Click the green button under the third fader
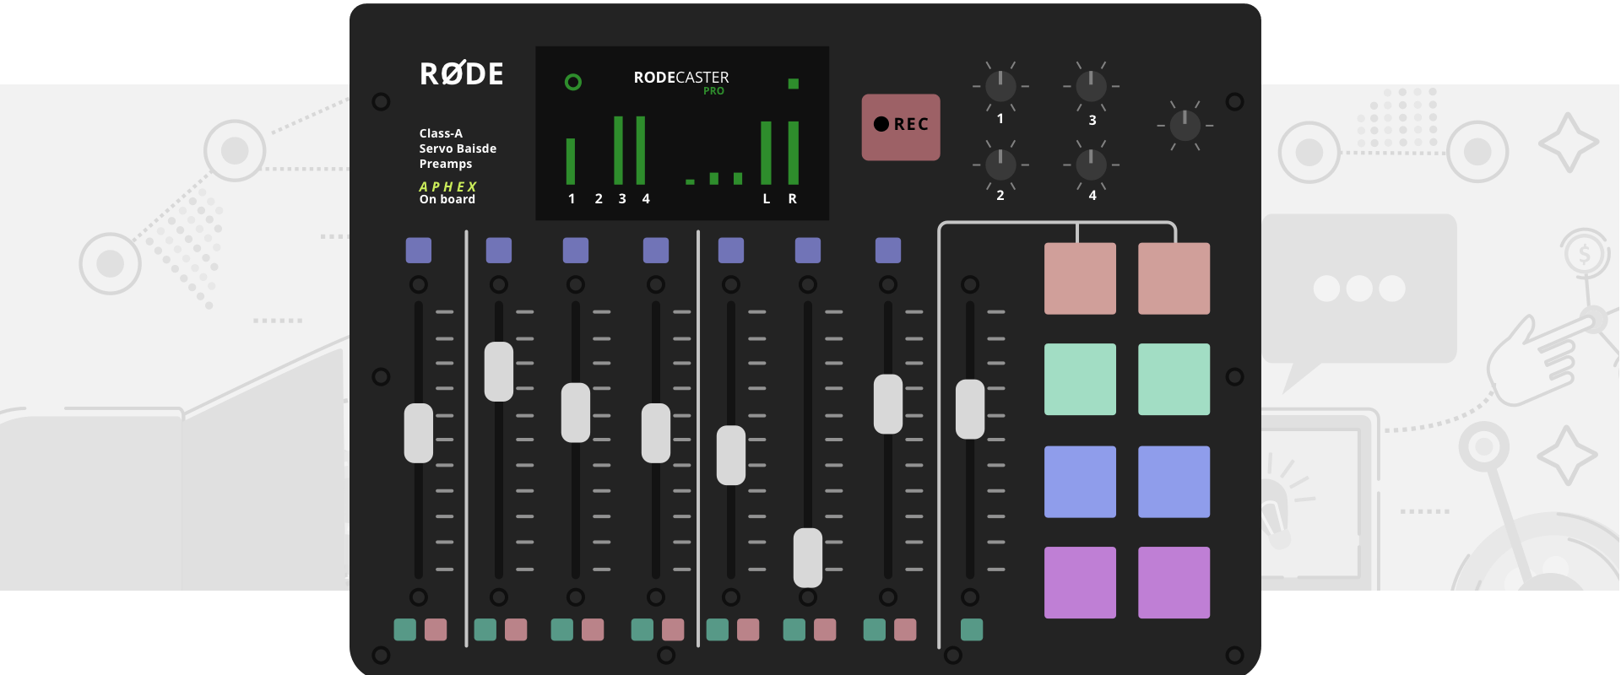Viewport: 1621px width, 675px height. 562,629
